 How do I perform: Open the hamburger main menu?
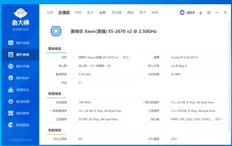[x=209, y=13]
